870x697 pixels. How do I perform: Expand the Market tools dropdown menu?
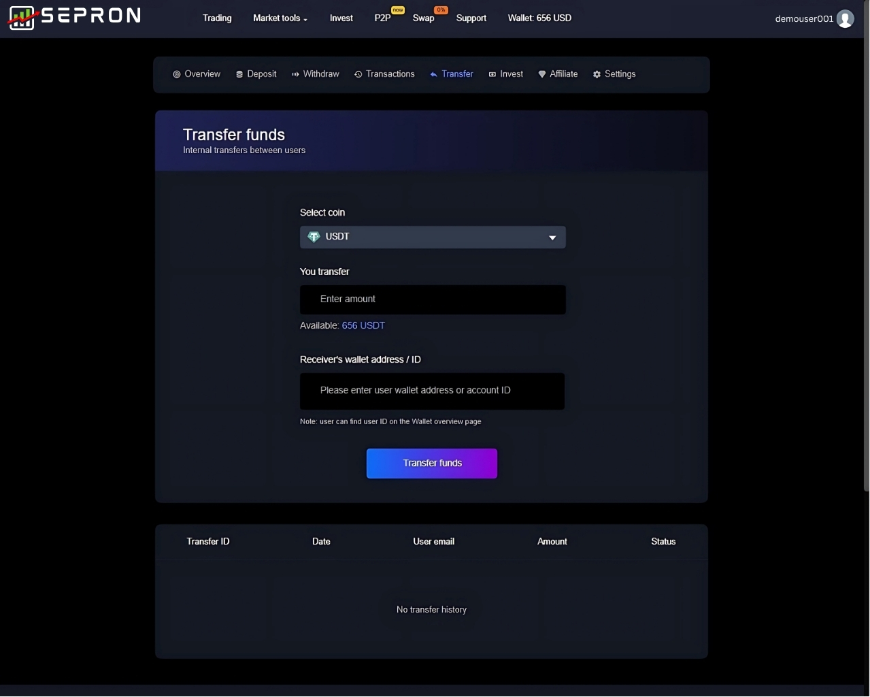pyautogui.click(x=280, y=18)
